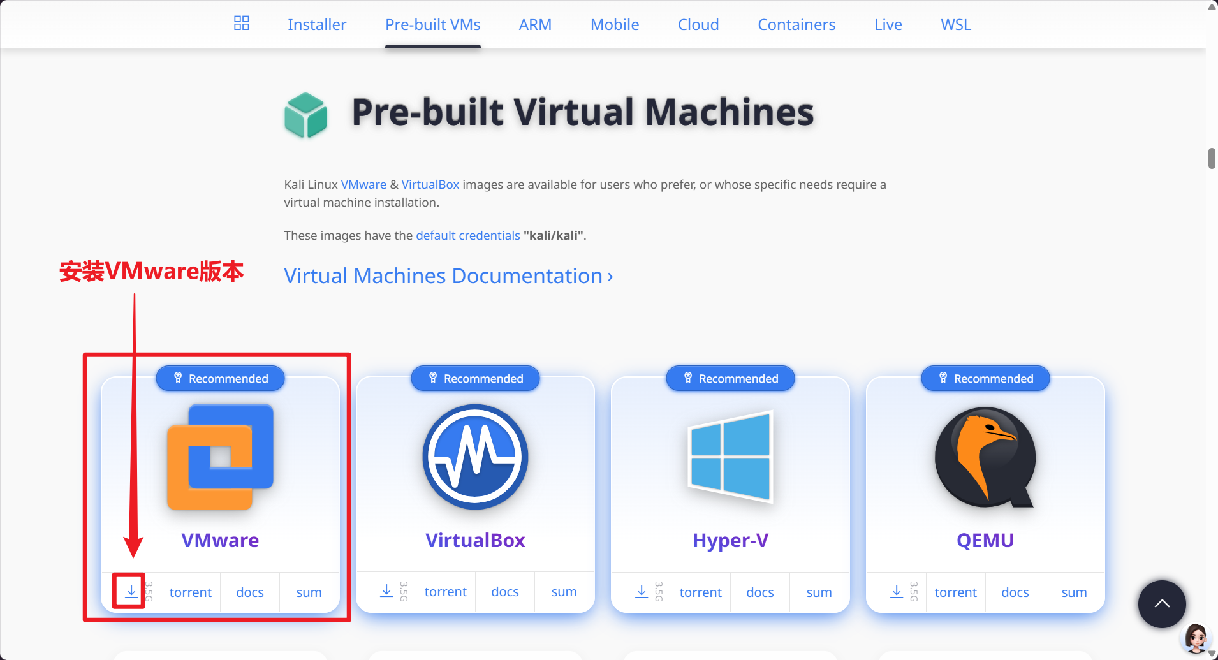This screenshot has width=1218, height=660.
Task: Click the "Pre-built Virtual Machines" heading
Action: [583, 112]
